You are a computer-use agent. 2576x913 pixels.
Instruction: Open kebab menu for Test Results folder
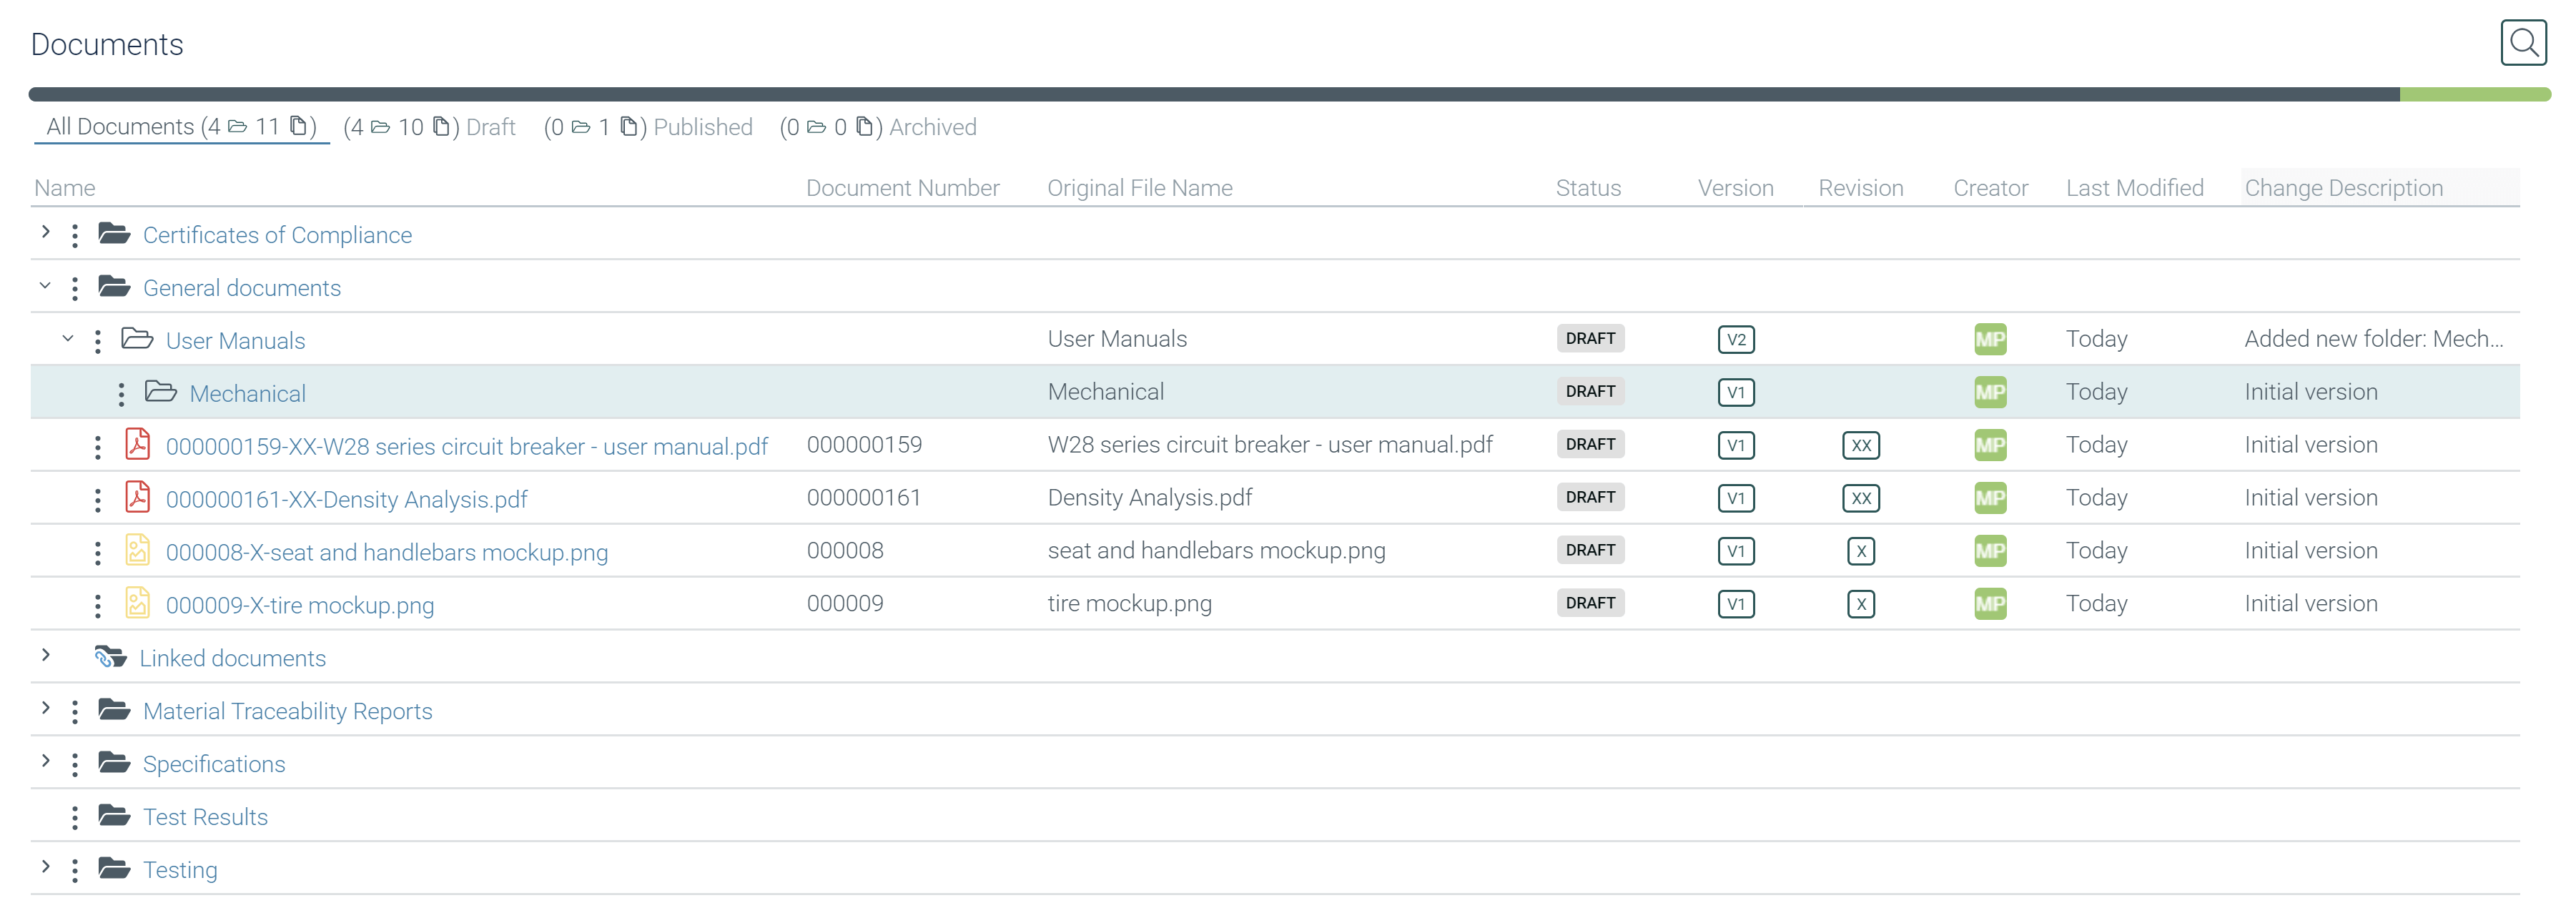[x=75, y=818]
